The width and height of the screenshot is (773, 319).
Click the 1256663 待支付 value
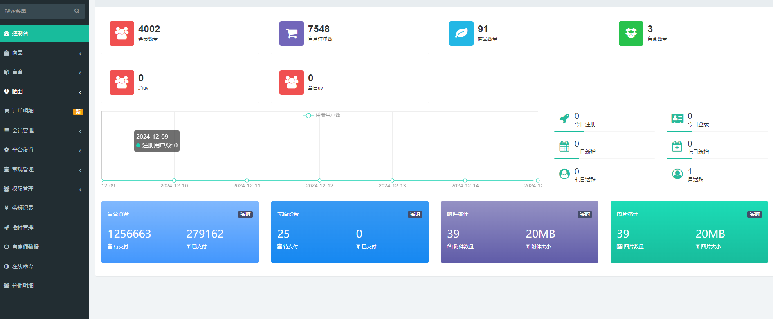(x=129, y=234)
